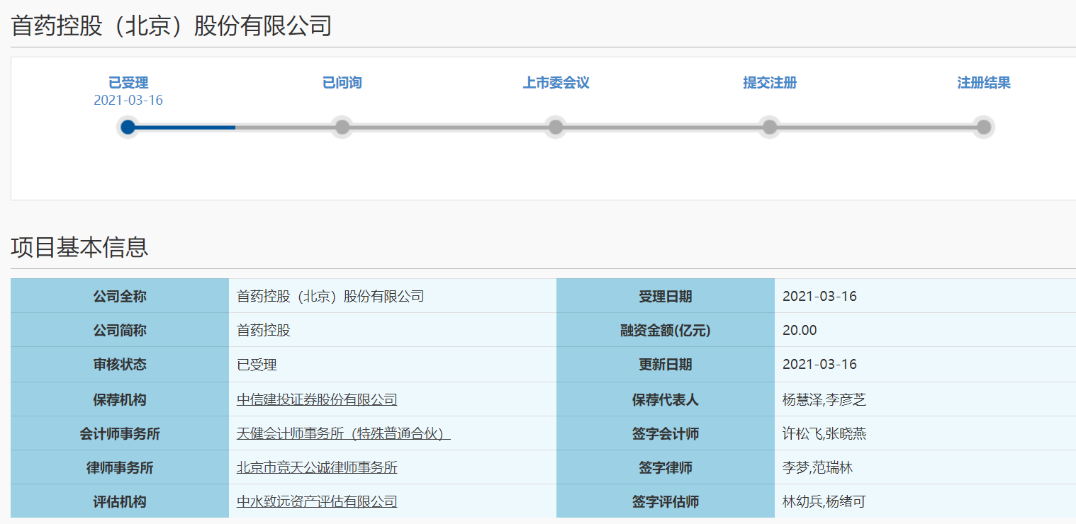Click the 受理日期 header cell

tap(666, 296)
